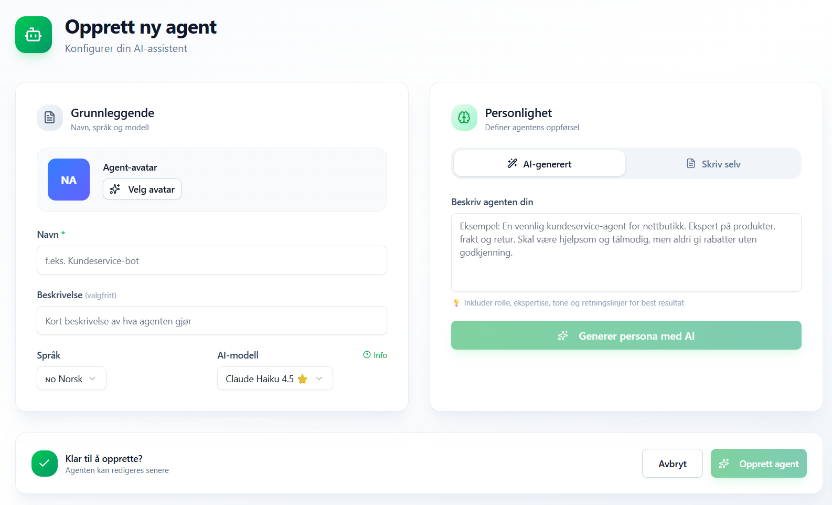Expand the Claude Haiku 4.5 model dropdown
832x505 pixels.
pos(275,378)
